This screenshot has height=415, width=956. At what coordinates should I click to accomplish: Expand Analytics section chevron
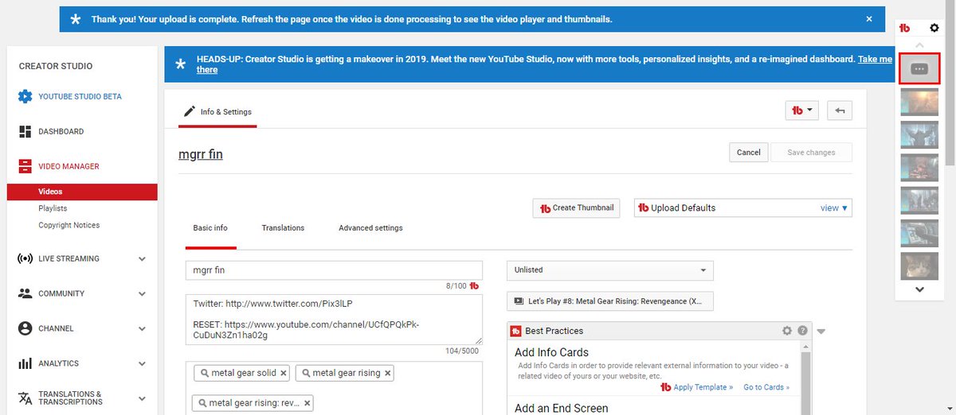pyautogui.click(x=142, y=363)
